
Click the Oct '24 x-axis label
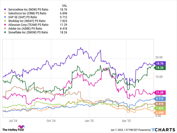pos(51,121)
